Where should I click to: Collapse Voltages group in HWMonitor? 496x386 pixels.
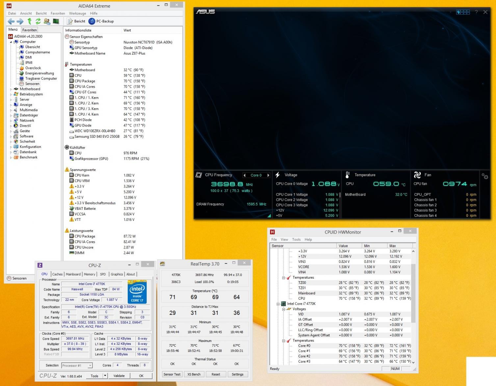283,309
